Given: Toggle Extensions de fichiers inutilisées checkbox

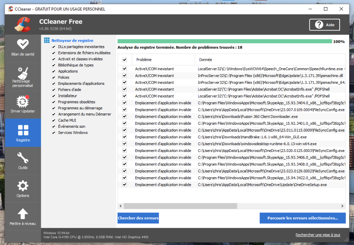Looking at the screenshot, I should tap(54, 53).
